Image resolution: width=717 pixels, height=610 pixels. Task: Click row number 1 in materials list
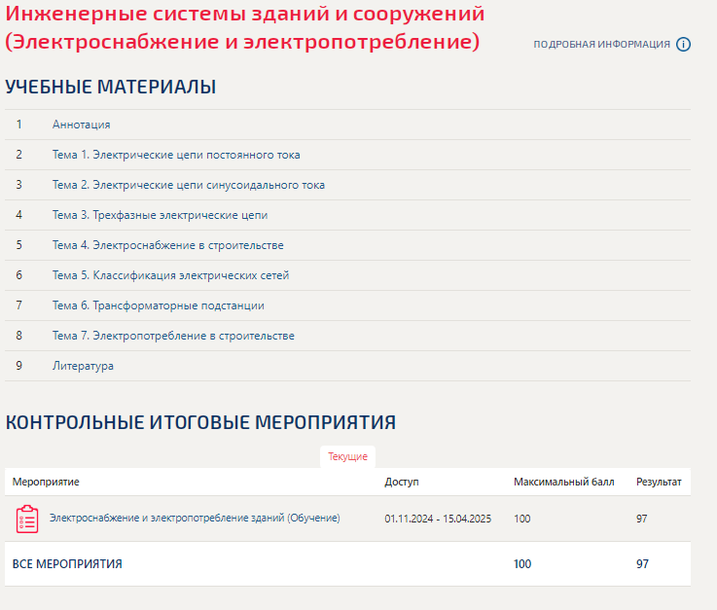18,125
